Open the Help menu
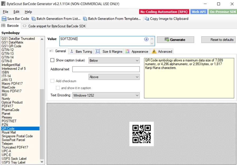 (28, 12)
